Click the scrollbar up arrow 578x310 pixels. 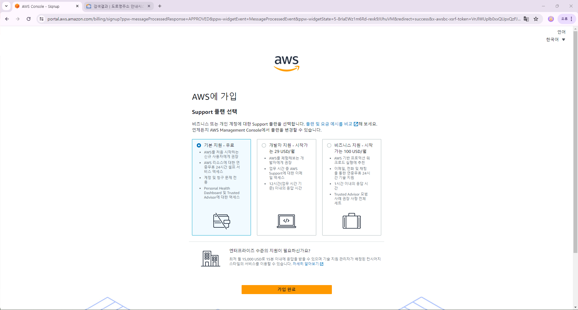[575, 29]
